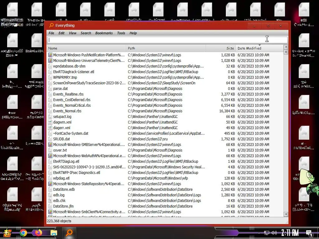The height and width of the screenshot is (239, 319).
Task: Sort results by Name column header
Action: point(87,48)
